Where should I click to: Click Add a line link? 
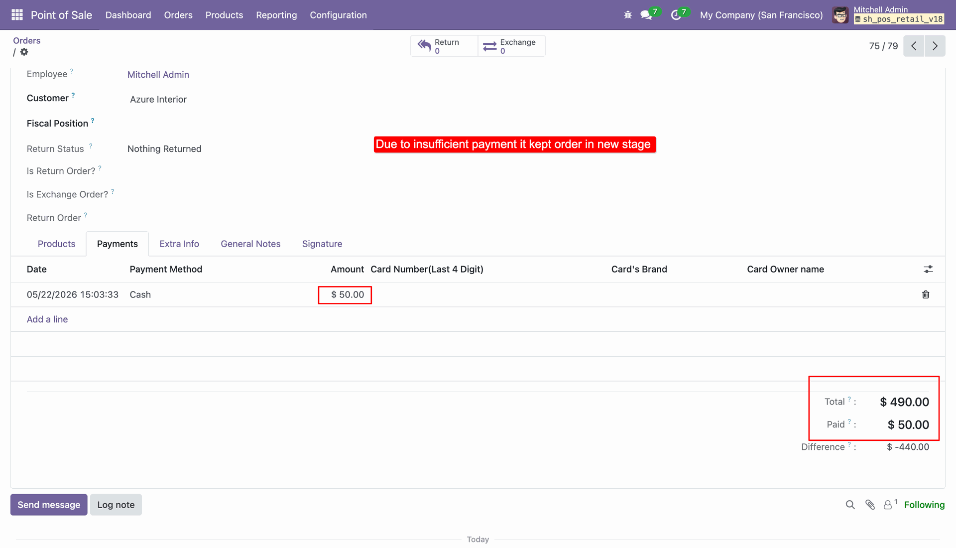click(47, 319)
